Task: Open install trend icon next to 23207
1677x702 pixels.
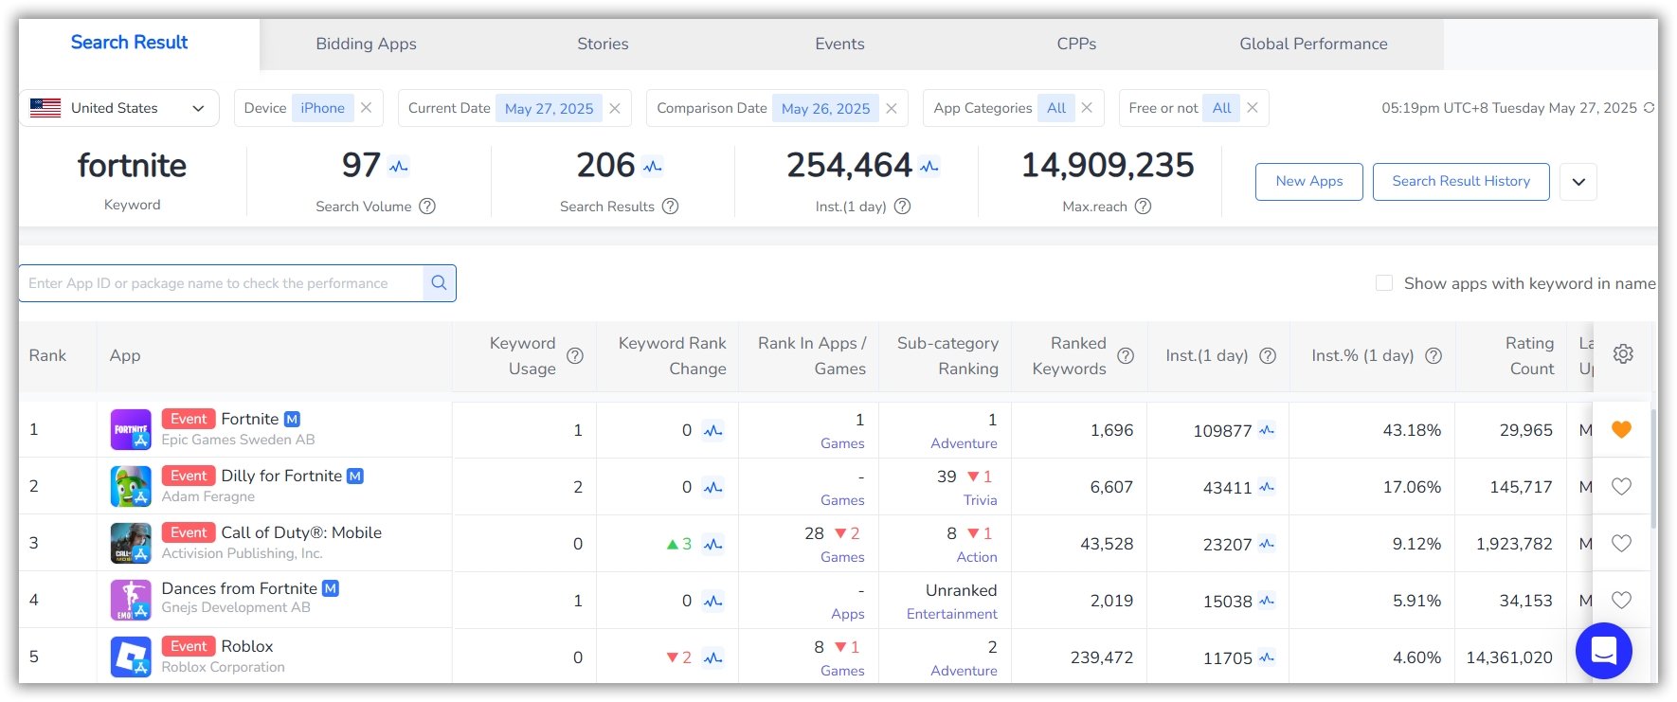Action: [1267, 544]
